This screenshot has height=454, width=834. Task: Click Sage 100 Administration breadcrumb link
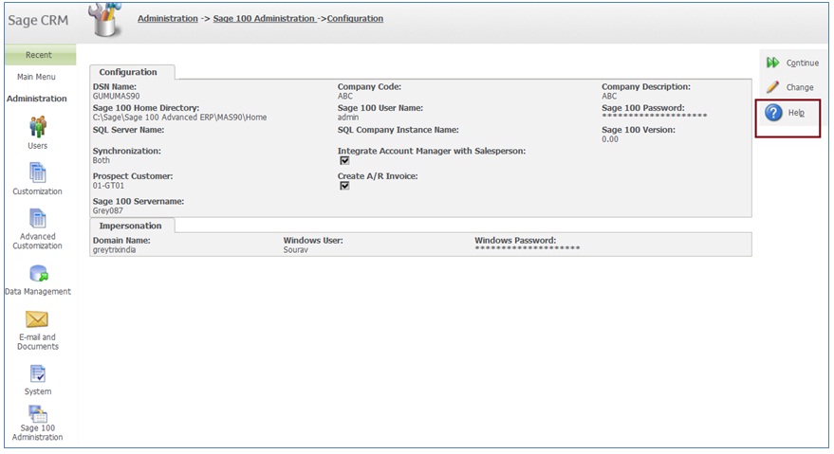point(265,18)
